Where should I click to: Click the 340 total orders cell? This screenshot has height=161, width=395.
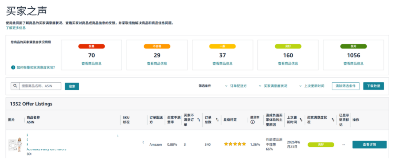click(x=208, y=145)
